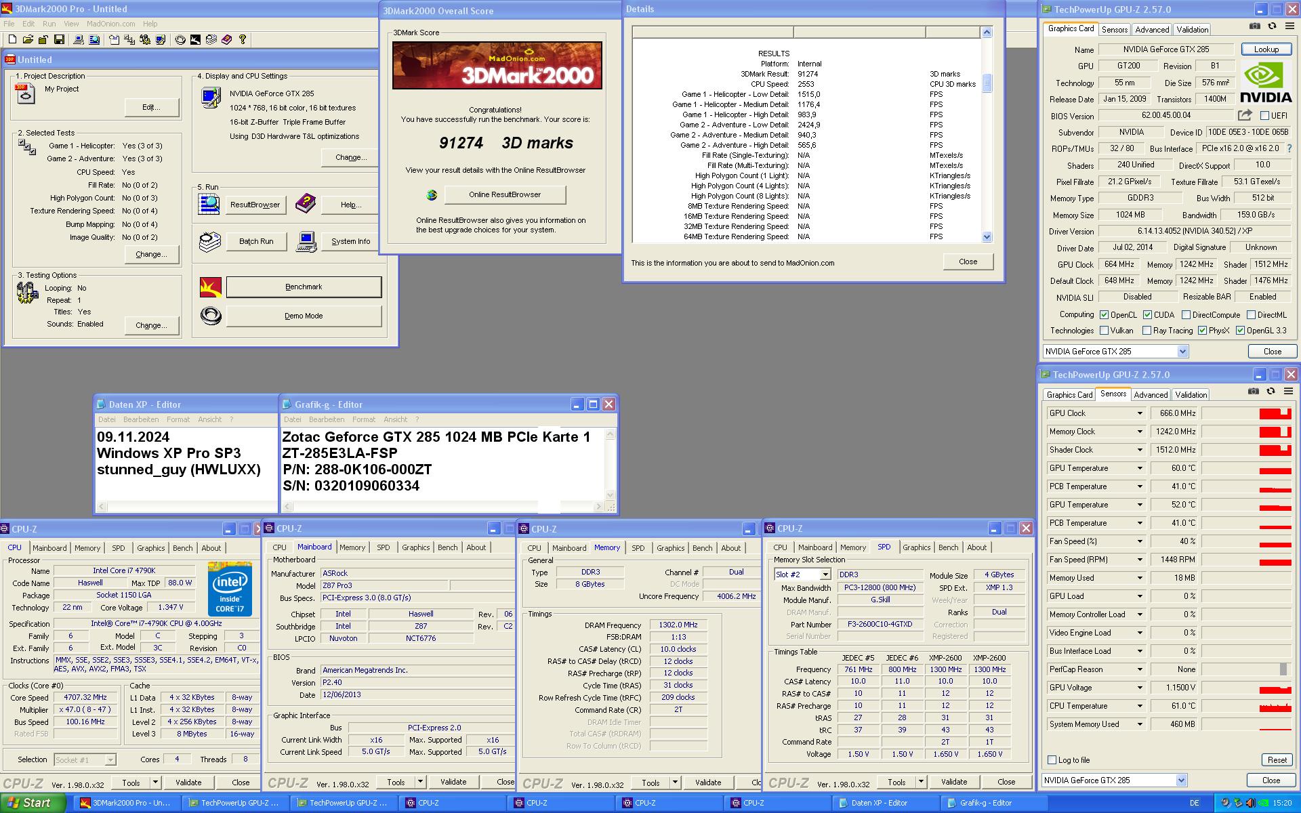Click the Help book icon in Run section
The image size is (1301, 813).
pos(306,203)
